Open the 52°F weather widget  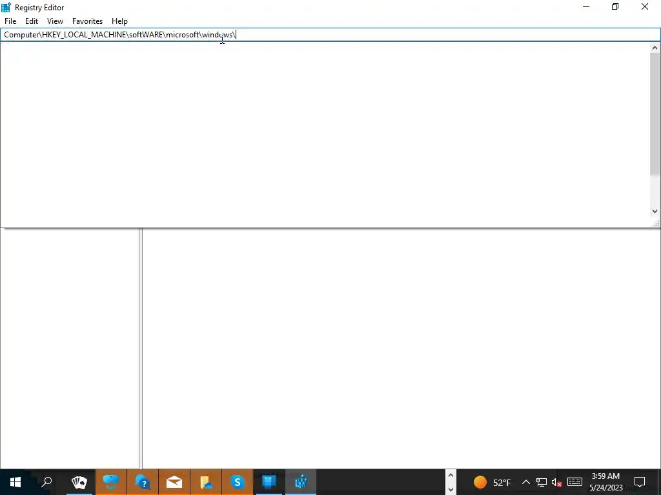(492, 482)
